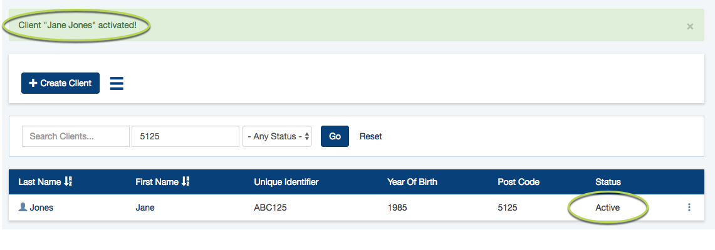This screenshot has width=715, height=250.
Task: Click the Create Client button
Action: pos(60,83)
